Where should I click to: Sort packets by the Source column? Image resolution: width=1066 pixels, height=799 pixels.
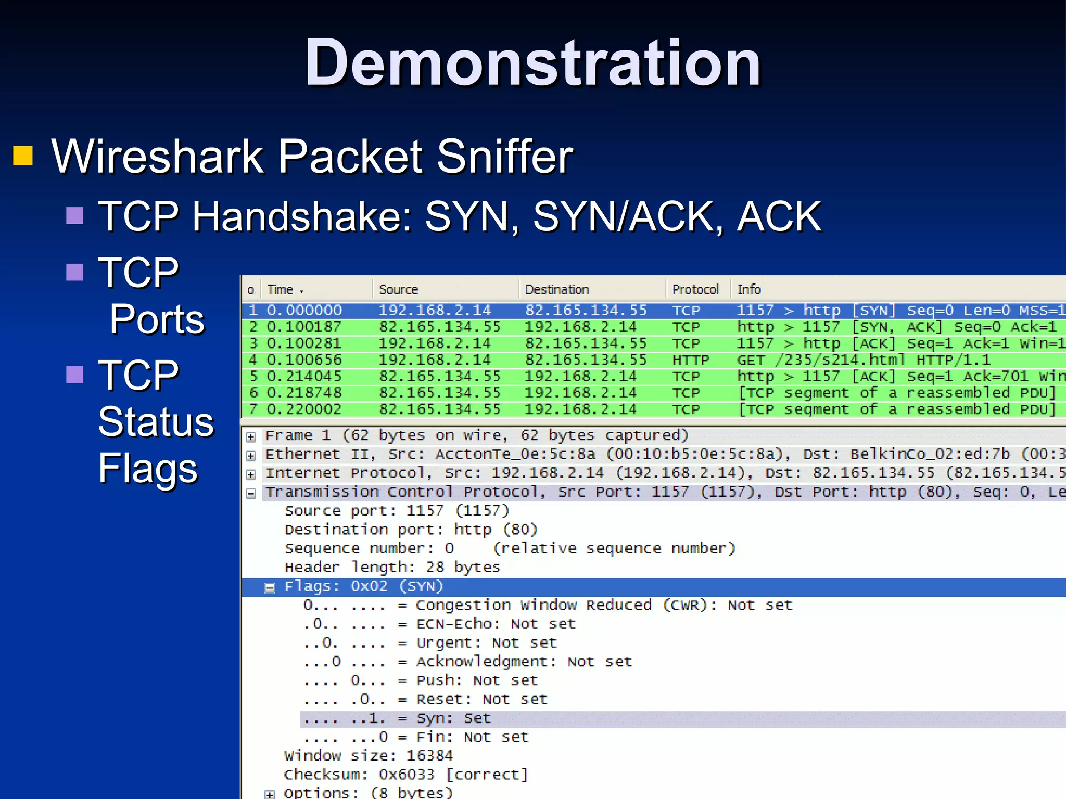(x=445, y=289)
